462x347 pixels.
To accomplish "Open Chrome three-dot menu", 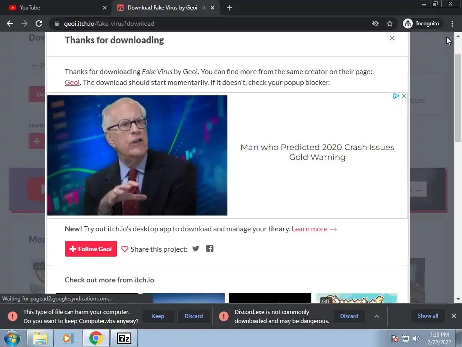I will coord(452,23).
